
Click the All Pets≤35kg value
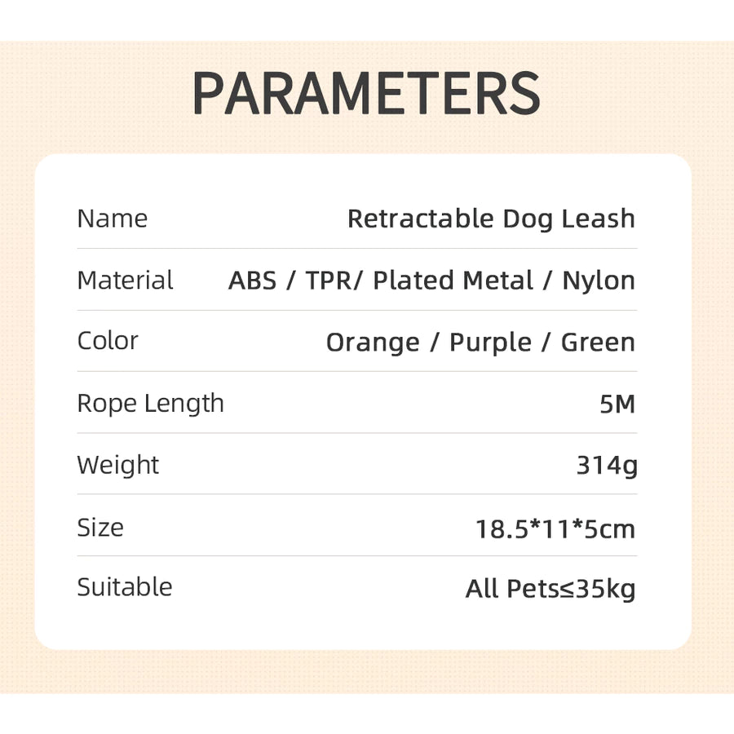coord(550,589)
